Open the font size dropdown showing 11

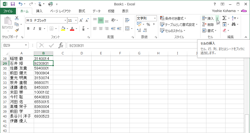pos(76,21)
